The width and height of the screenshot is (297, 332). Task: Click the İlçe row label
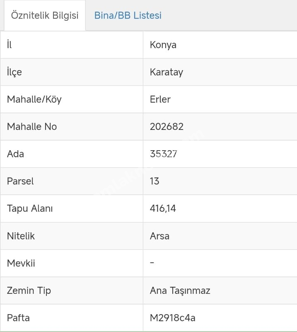[x=14, y=72]
